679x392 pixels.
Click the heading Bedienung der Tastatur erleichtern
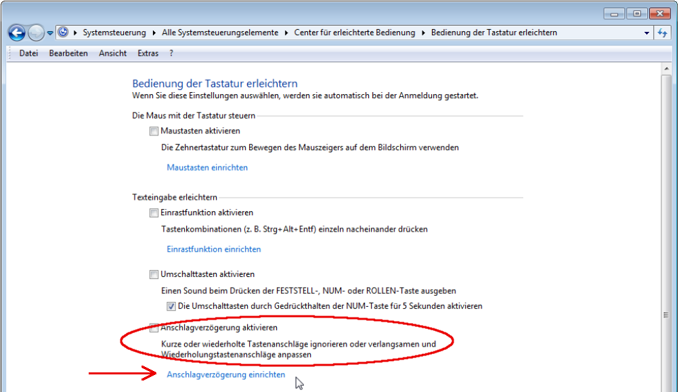[x=215, y=83]
